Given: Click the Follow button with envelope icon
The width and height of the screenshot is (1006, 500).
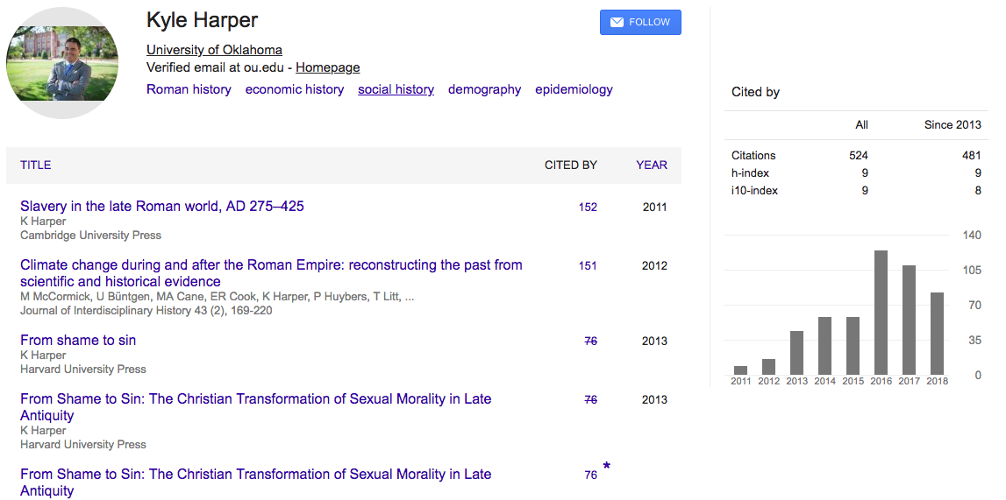Looking at the screenshot, I should [640, 23].
